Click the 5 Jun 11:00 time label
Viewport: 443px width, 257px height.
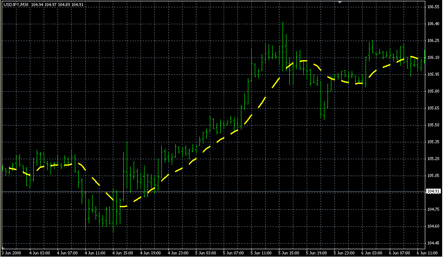(261, 253)
